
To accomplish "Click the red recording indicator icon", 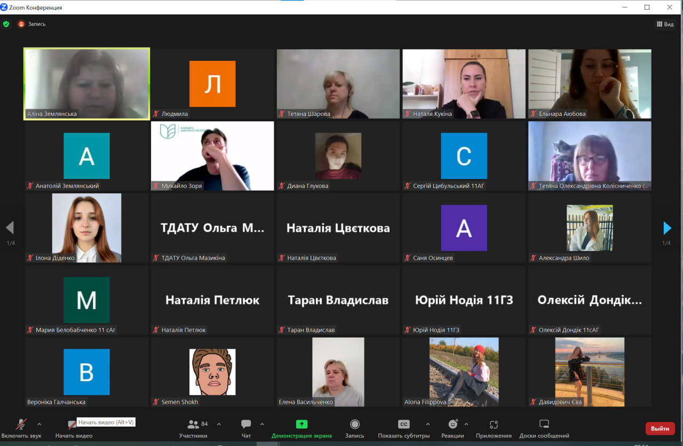I will 21,24.
